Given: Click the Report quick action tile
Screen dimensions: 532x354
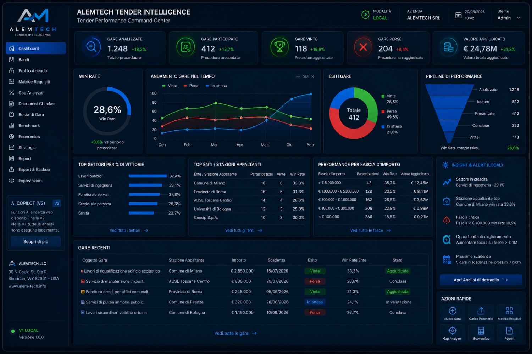Looking at the screenshot, I should [509, 333].
